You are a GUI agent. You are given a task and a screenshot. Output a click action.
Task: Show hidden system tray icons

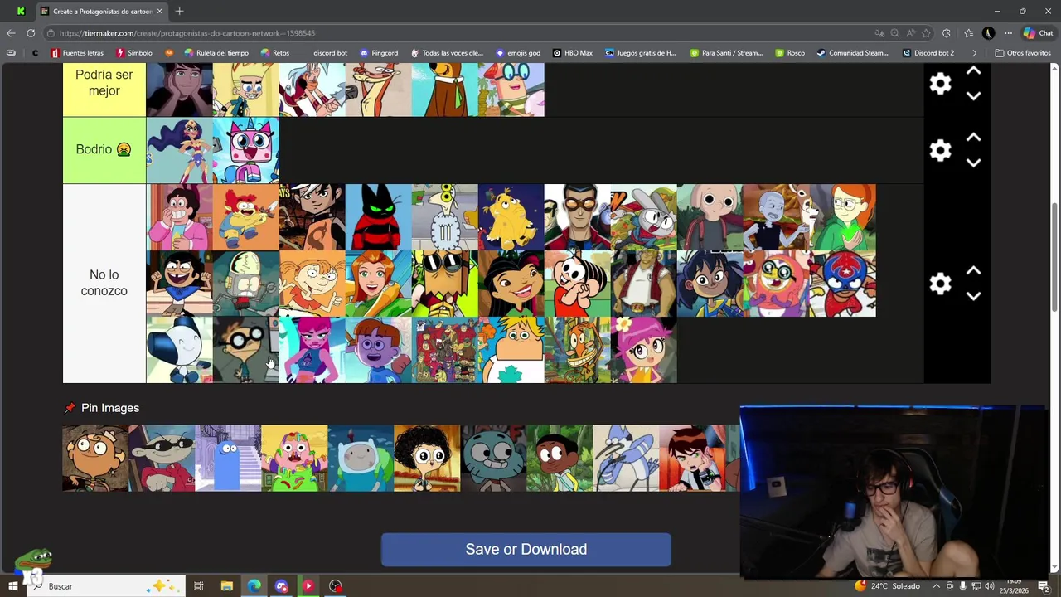pos(936,586)
